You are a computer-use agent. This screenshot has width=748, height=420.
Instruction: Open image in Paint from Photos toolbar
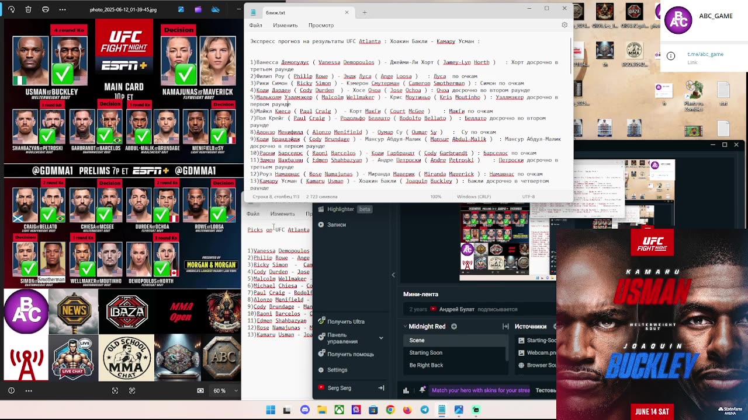coord(181,9)
